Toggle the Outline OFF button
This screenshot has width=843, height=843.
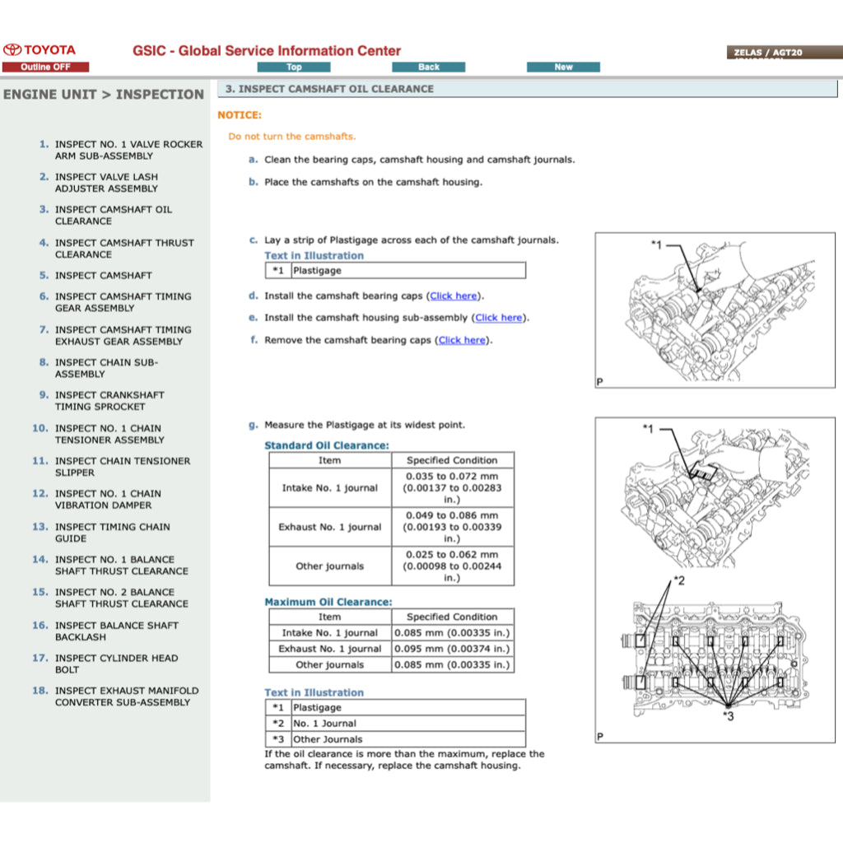[x=45, y=67]
